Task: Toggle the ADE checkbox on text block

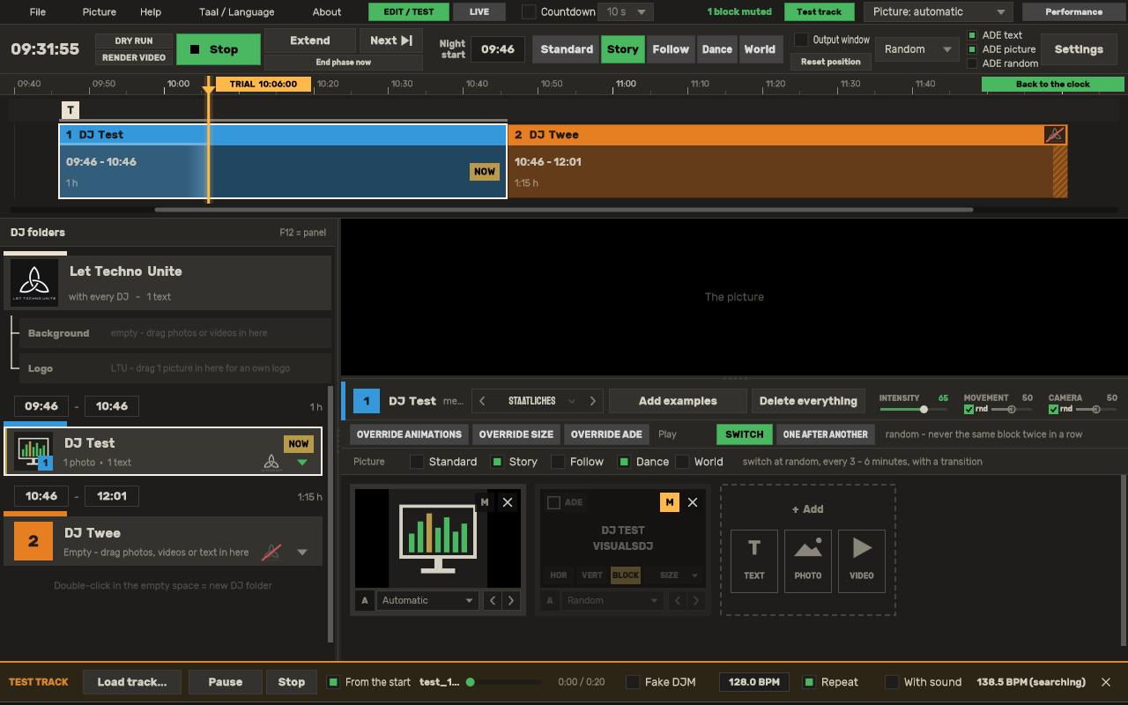Action: click(553, 502)
